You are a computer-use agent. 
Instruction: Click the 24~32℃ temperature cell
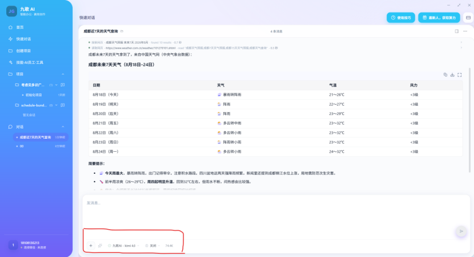point(337,152)
